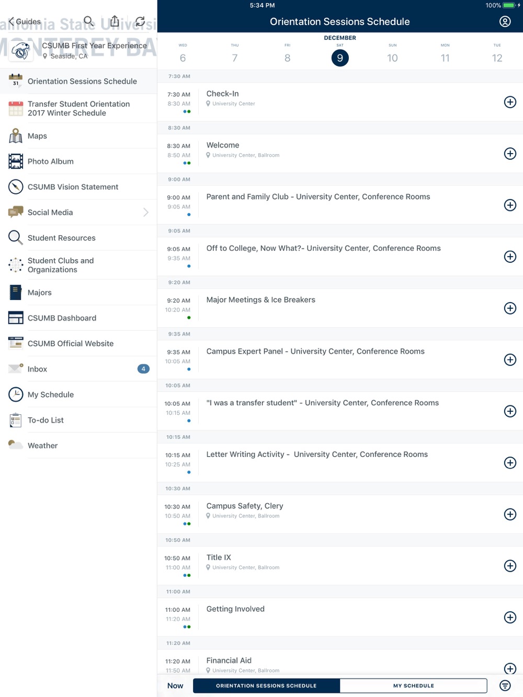Viewport: 523px width, 697px height.
Task: Open Orientation Sessions Schedule menu item
Action: (78, 81)
